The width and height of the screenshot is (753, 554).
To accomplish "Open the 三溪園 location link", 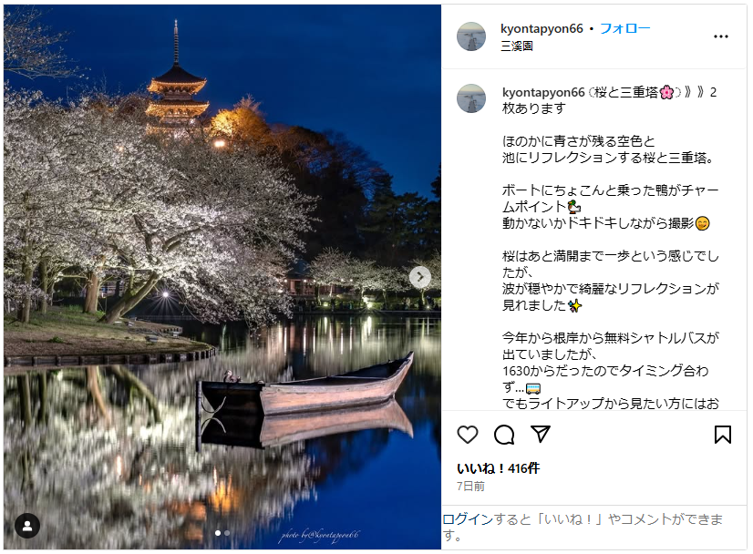I will [517, 46].
